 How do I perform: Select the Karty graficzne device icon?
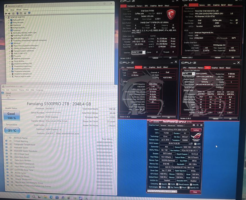click(x=11, y=20)
